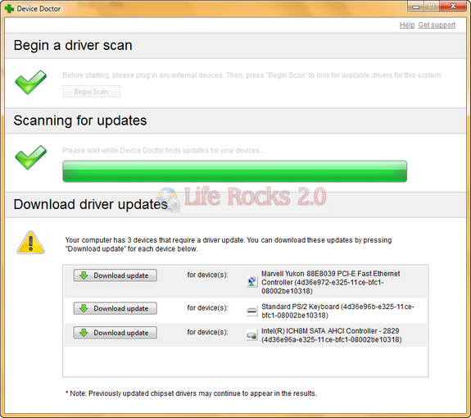The height and width of the screenshot is (418, 471).
Task: Click green checkmark beside Scanning for updates
Action: tap(30, 157)
